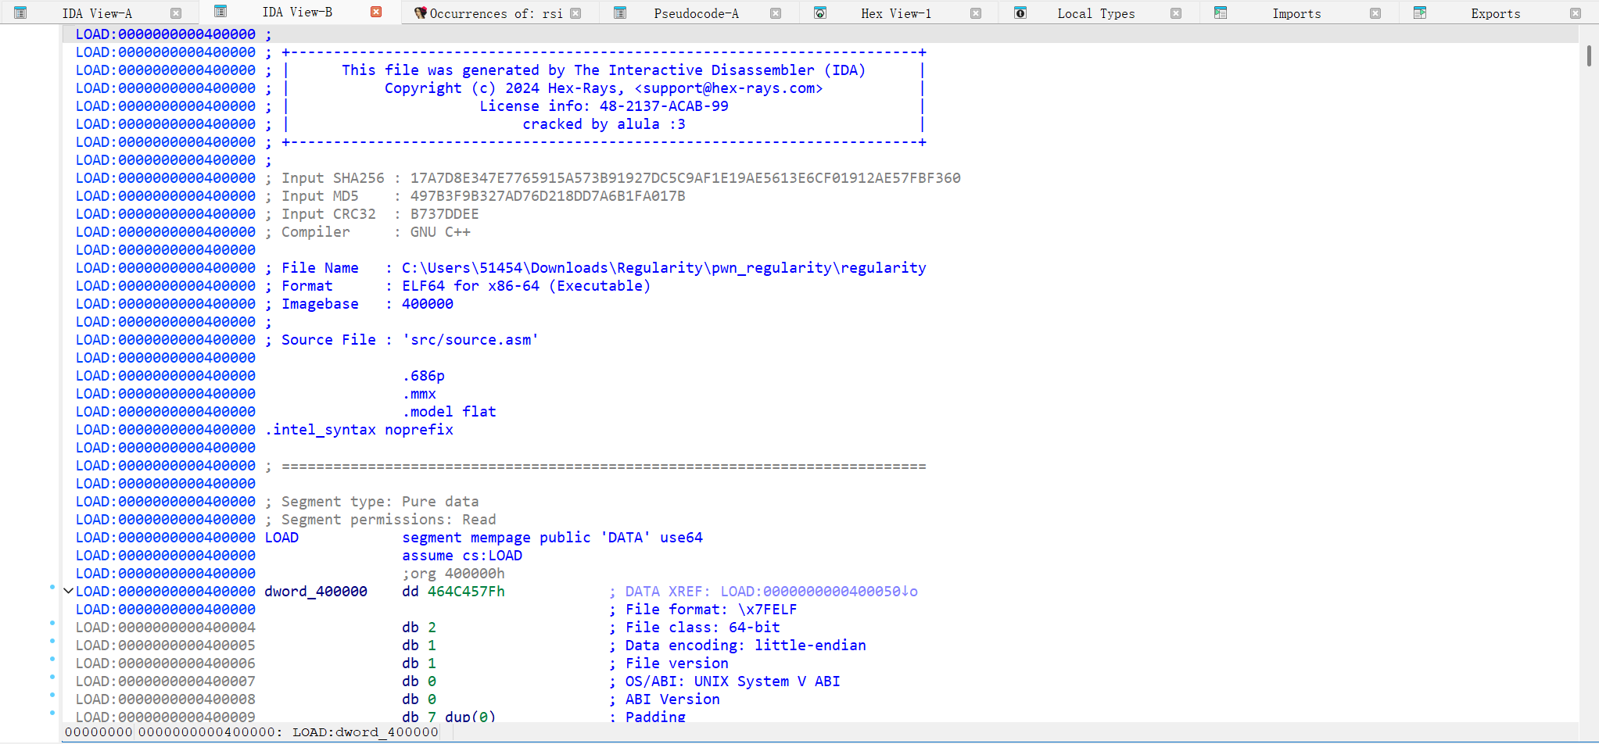This screenshot has height=744, width=1599.
Task: Open the Local Types tab
Action: point(1095,13)
